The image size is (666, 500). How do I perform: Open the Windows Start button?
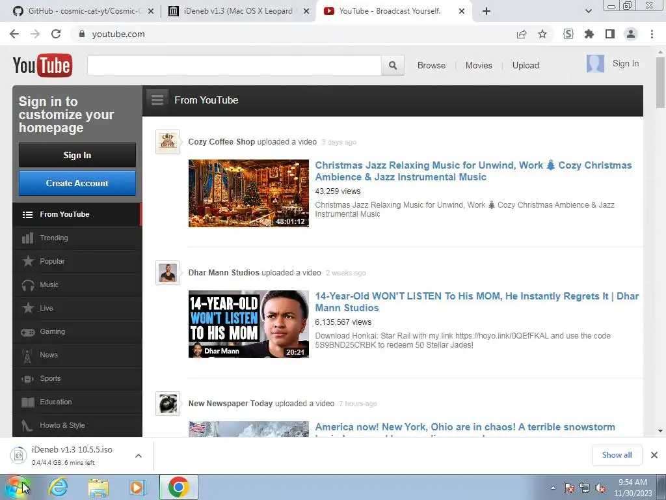tap(16, 487)
